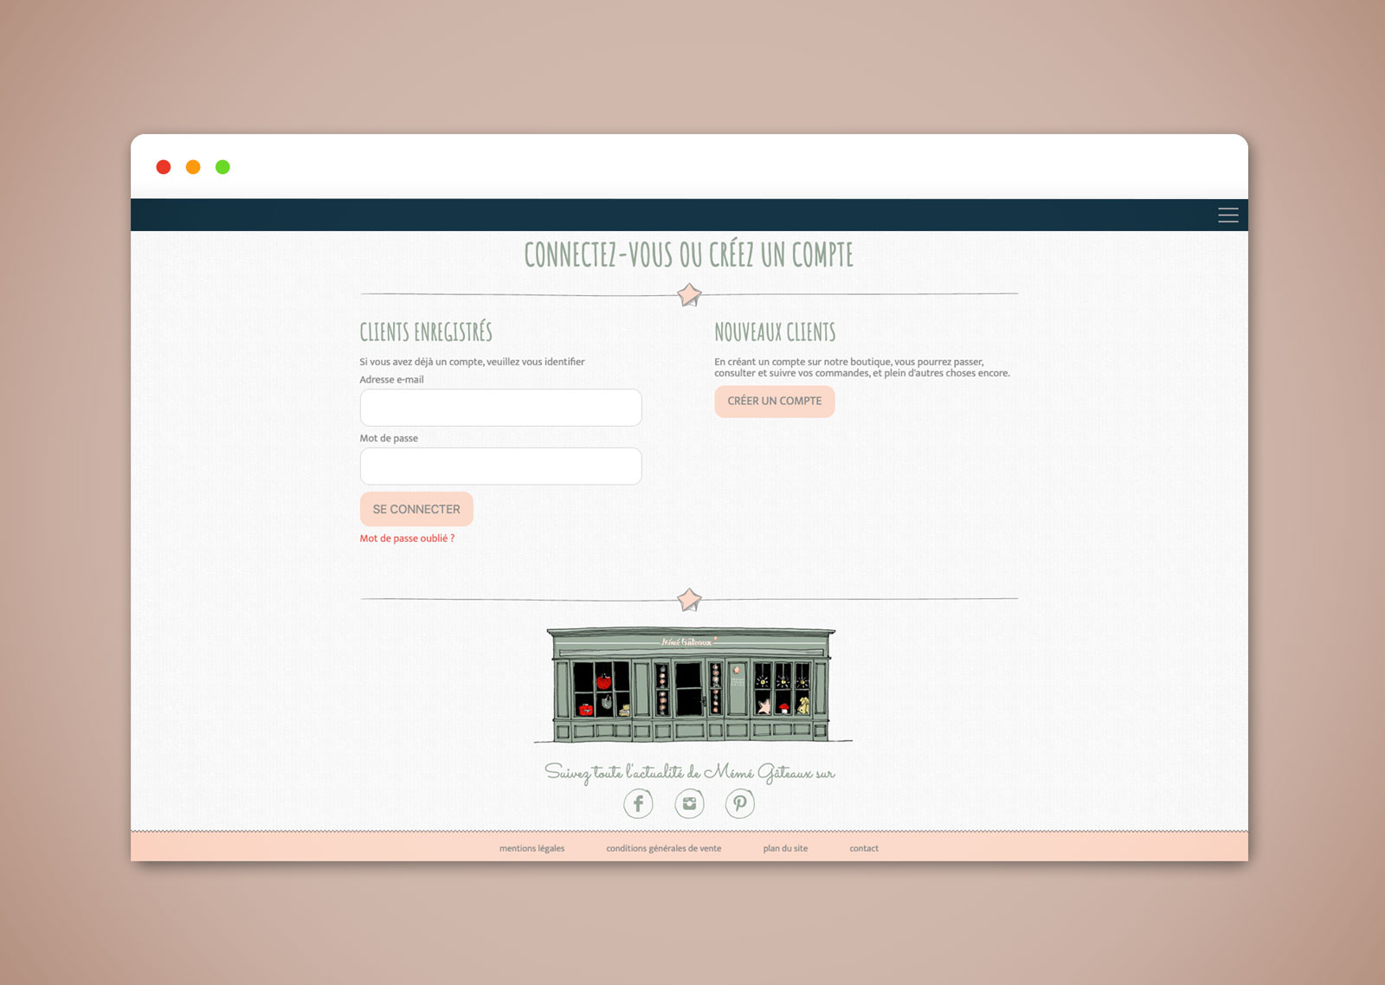Click the Pinterest icon

739,804
